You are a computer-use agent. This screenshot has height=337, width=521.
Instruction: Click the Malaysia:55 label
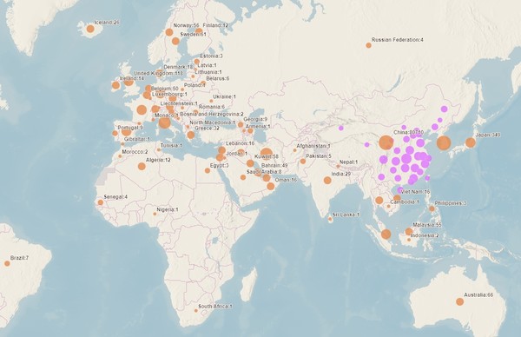pos(427,225)
